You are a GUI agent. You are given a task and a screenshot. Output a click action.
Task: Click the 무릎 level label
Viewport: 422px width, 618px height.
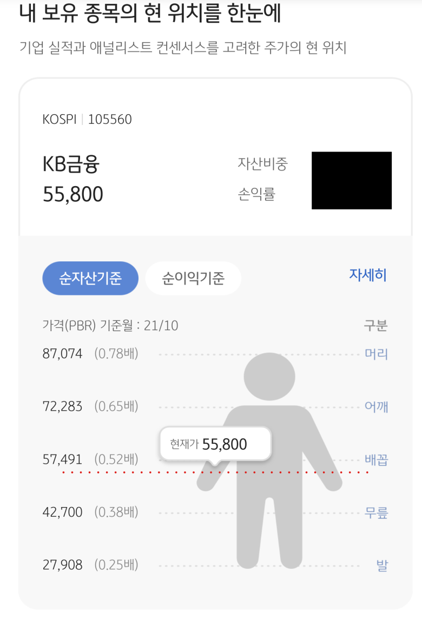[x=376, y=512]
